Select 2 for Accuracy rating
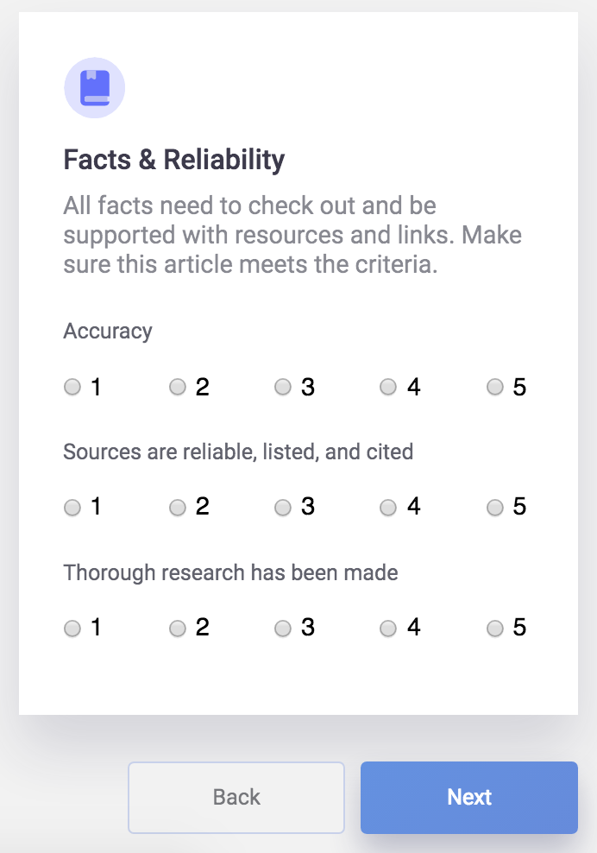Image resolution: width=597 pixels, height=853 pixels. 178,388
